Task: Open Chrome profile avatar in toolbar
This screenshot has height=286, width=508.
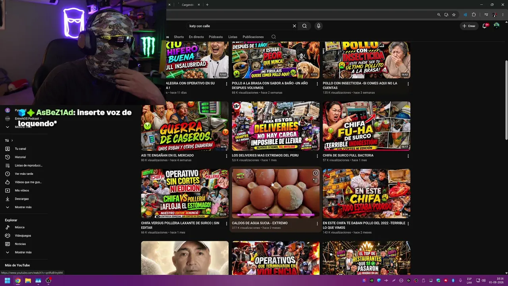Action: pyautogui.click(x=494, y=15)
